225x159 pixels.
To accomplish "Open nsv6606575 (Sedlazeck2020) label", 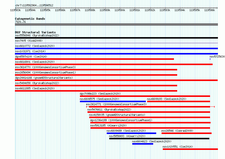I will pyautogui.click(x=99, y=99).
